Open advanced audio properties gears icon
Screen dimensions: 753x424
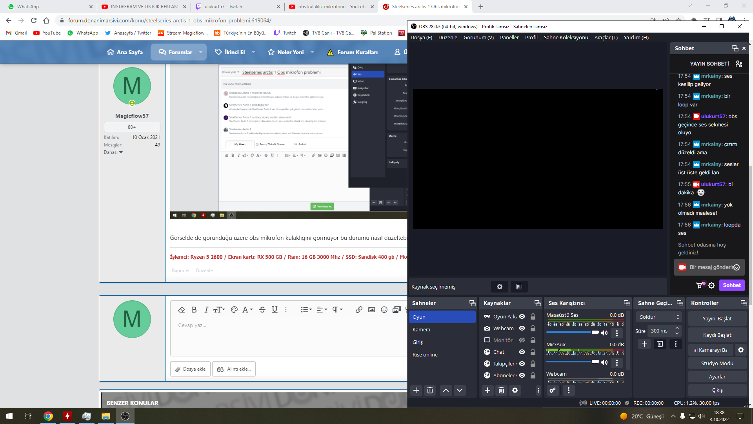(x=553, y=390)
